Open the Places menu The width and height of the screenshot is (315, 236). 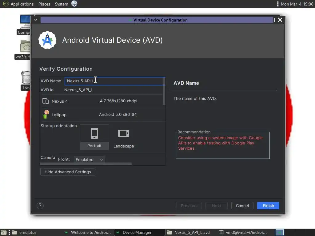[44, 4]
